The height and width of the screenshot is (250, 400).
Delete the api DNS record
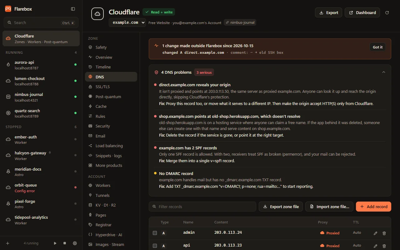point(384,246)
